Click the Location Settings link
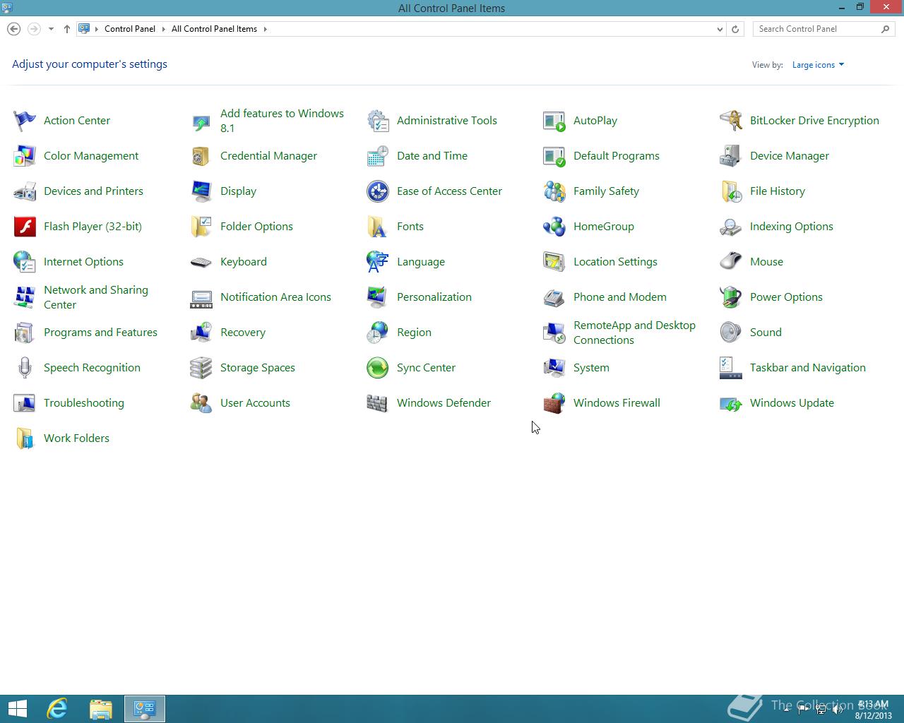The image size is (904, 723). coord(615,262)
